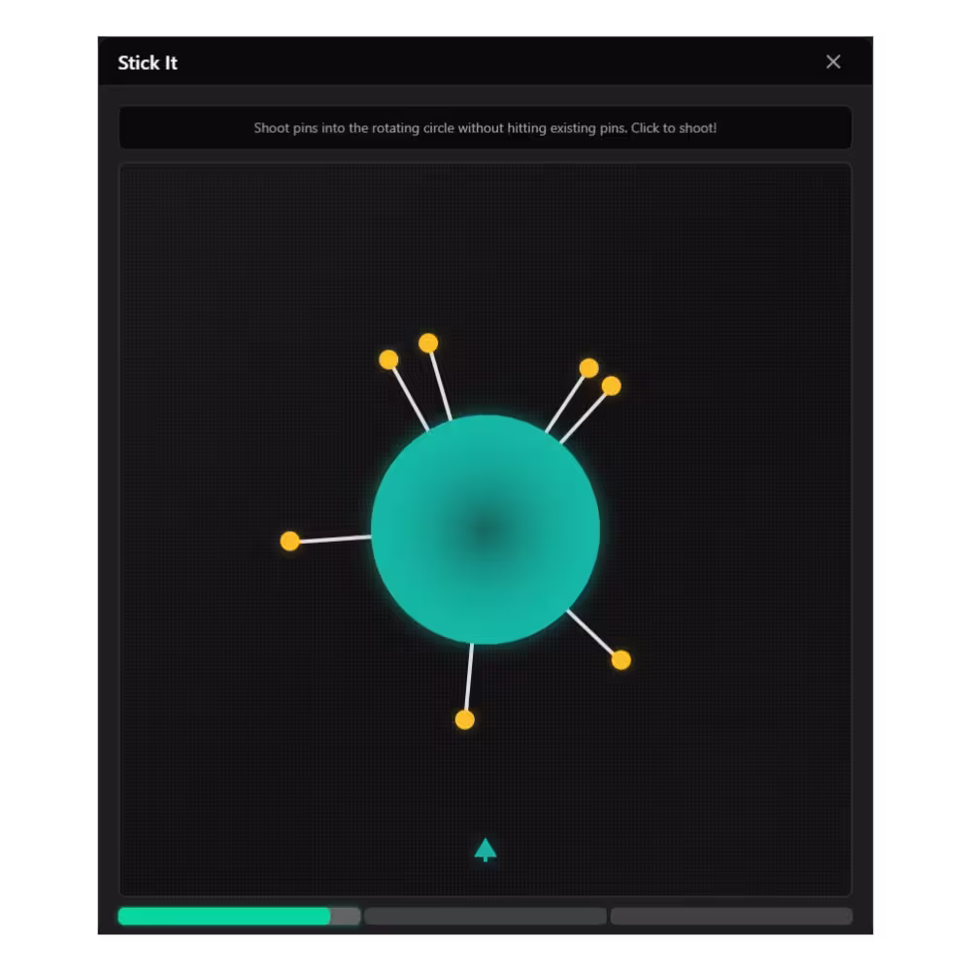
Task: Click the leftmost yellow pin head
Action: click(x=289, y=541)
